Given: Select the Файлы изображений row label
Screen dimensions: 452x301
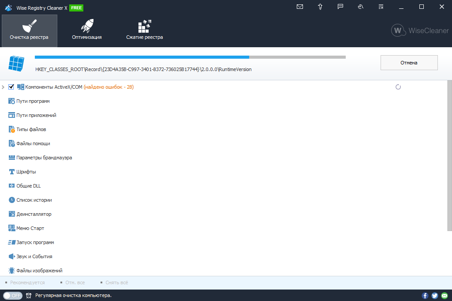Looking at the screenshot, I should (40, 271).
